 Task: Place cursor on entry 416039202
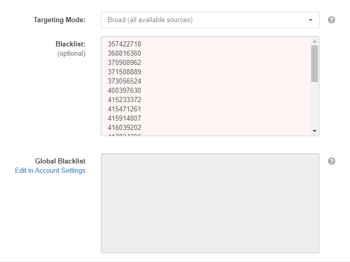coord(125,128)
